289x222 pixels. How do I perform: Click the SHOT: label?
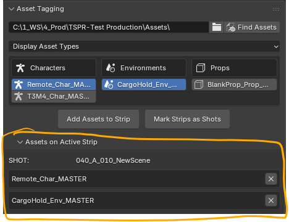pyautogui.click(x=19, y=160)
